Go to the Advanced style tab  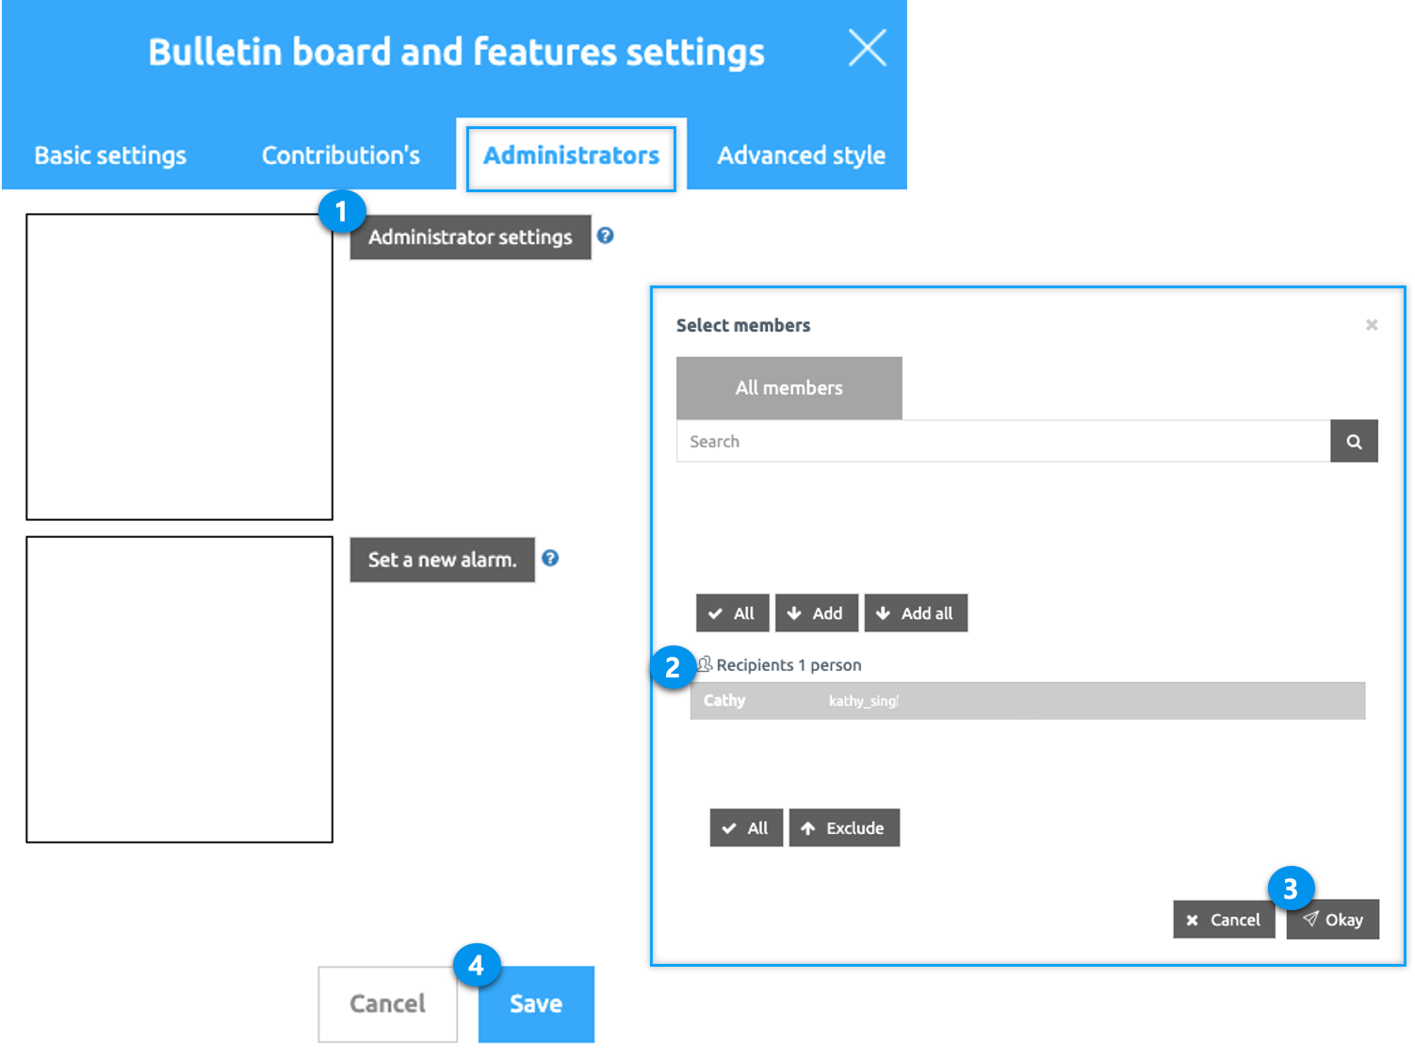[801, 155]
